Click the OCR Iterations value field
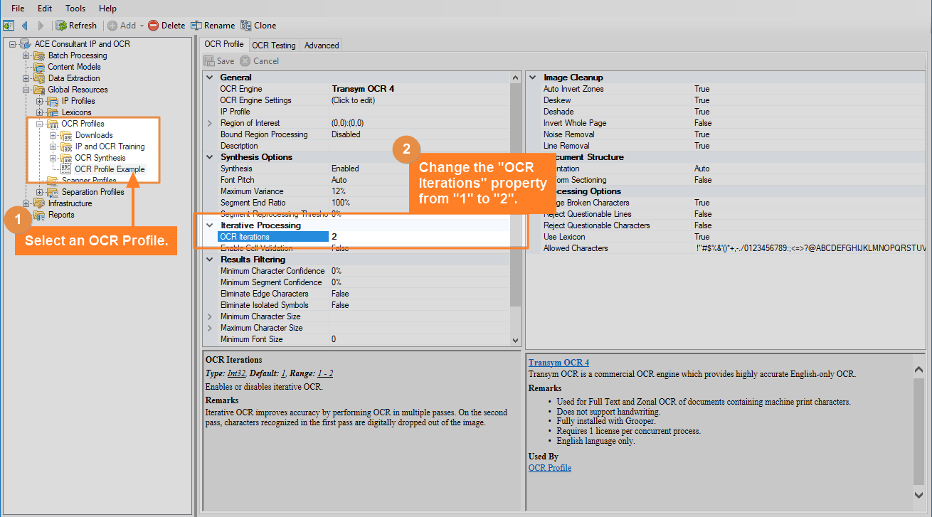 (x=419, y=237)
